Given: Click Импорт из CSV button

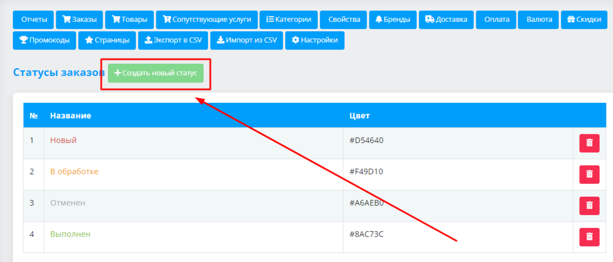Looking at the screenshot, I should pyautogui.click(x=246, y=40).
